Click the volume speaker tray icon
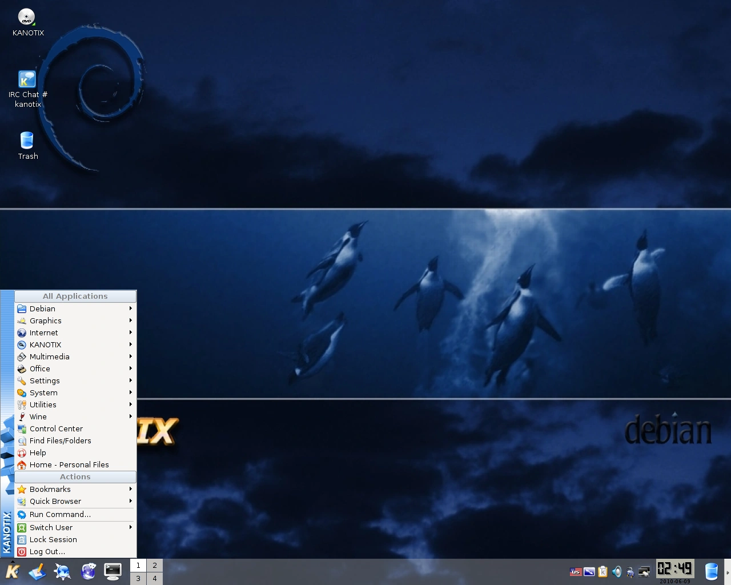The image size is (731, 585). click(617, 571)
